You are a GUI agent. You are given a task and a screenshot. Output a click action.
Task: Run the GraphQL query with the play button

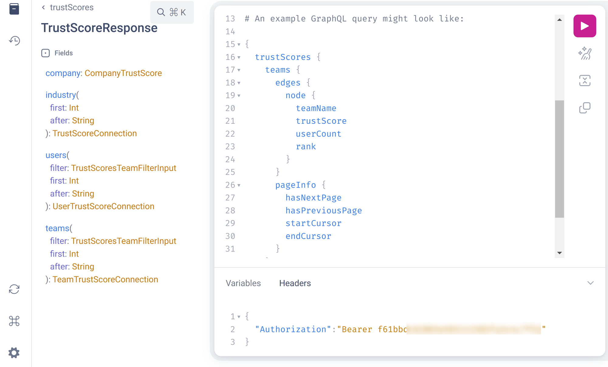pos(585,26)
